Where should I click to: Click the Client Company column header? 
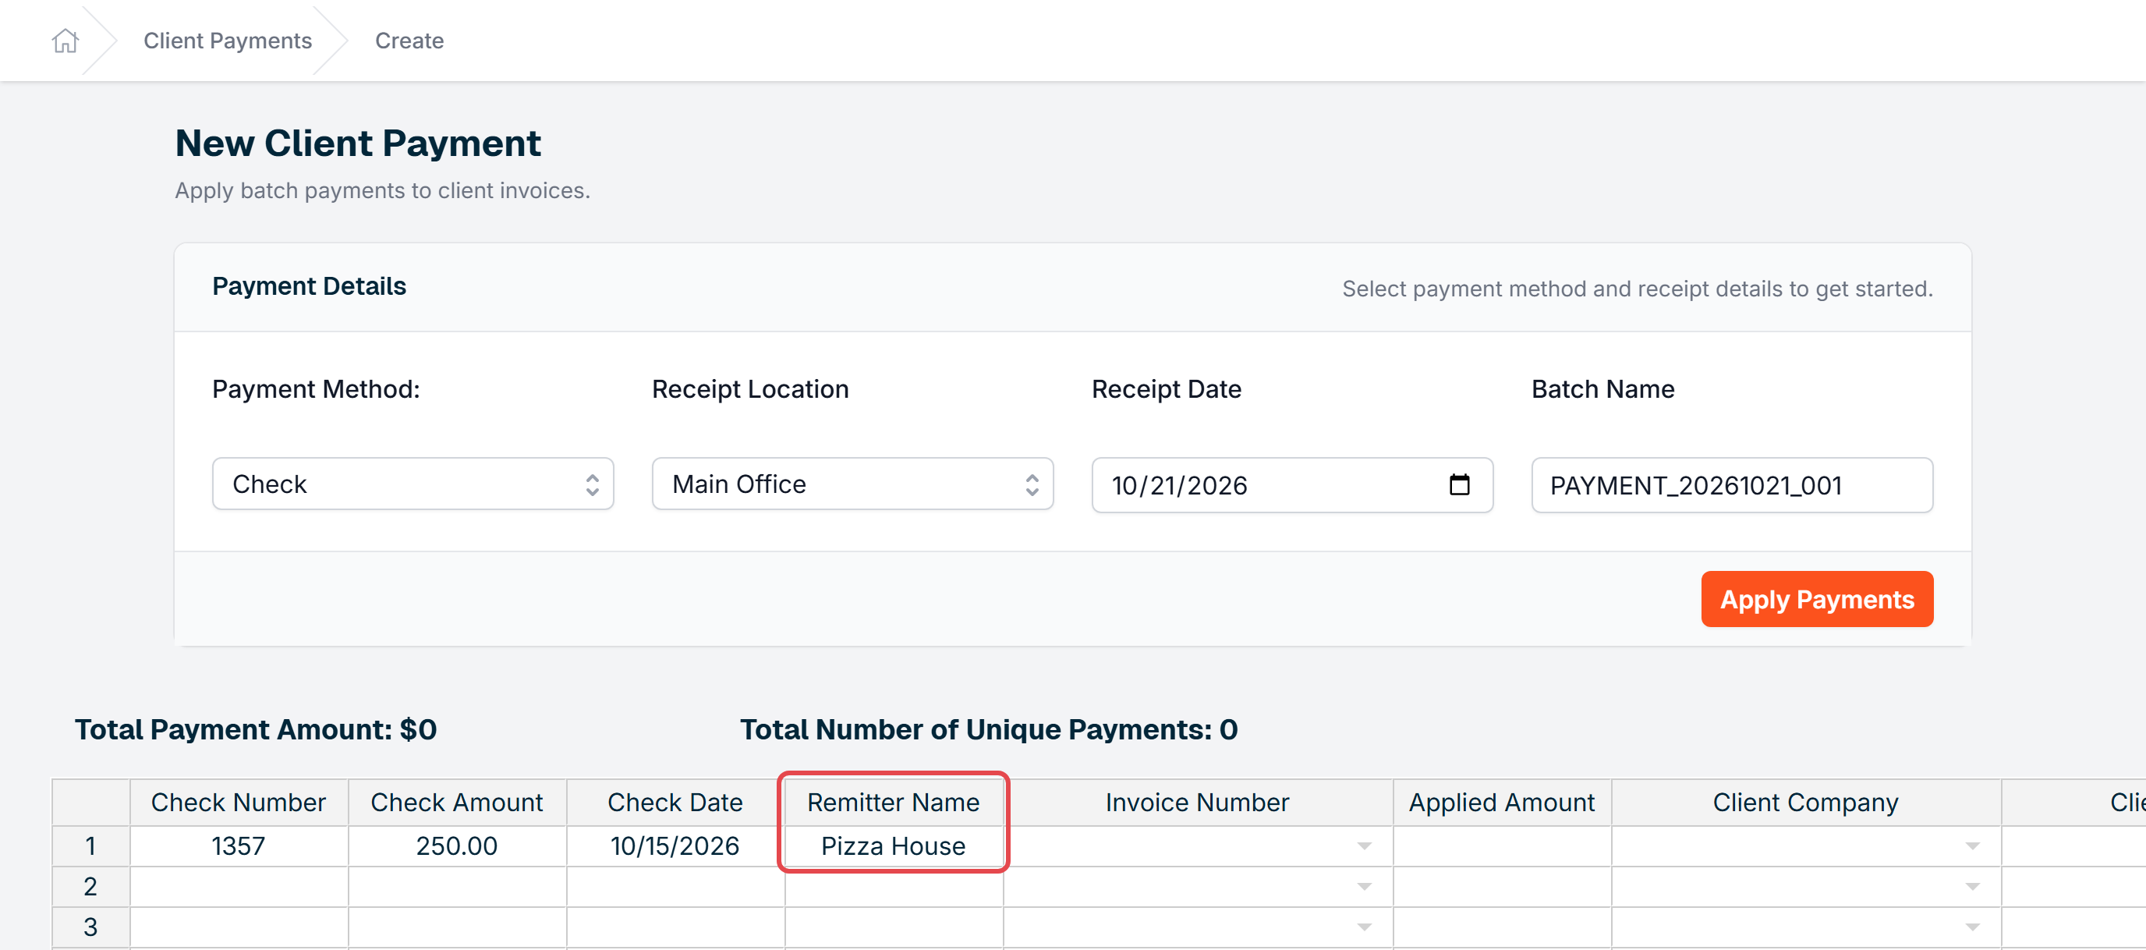(x=1806, y=803)
